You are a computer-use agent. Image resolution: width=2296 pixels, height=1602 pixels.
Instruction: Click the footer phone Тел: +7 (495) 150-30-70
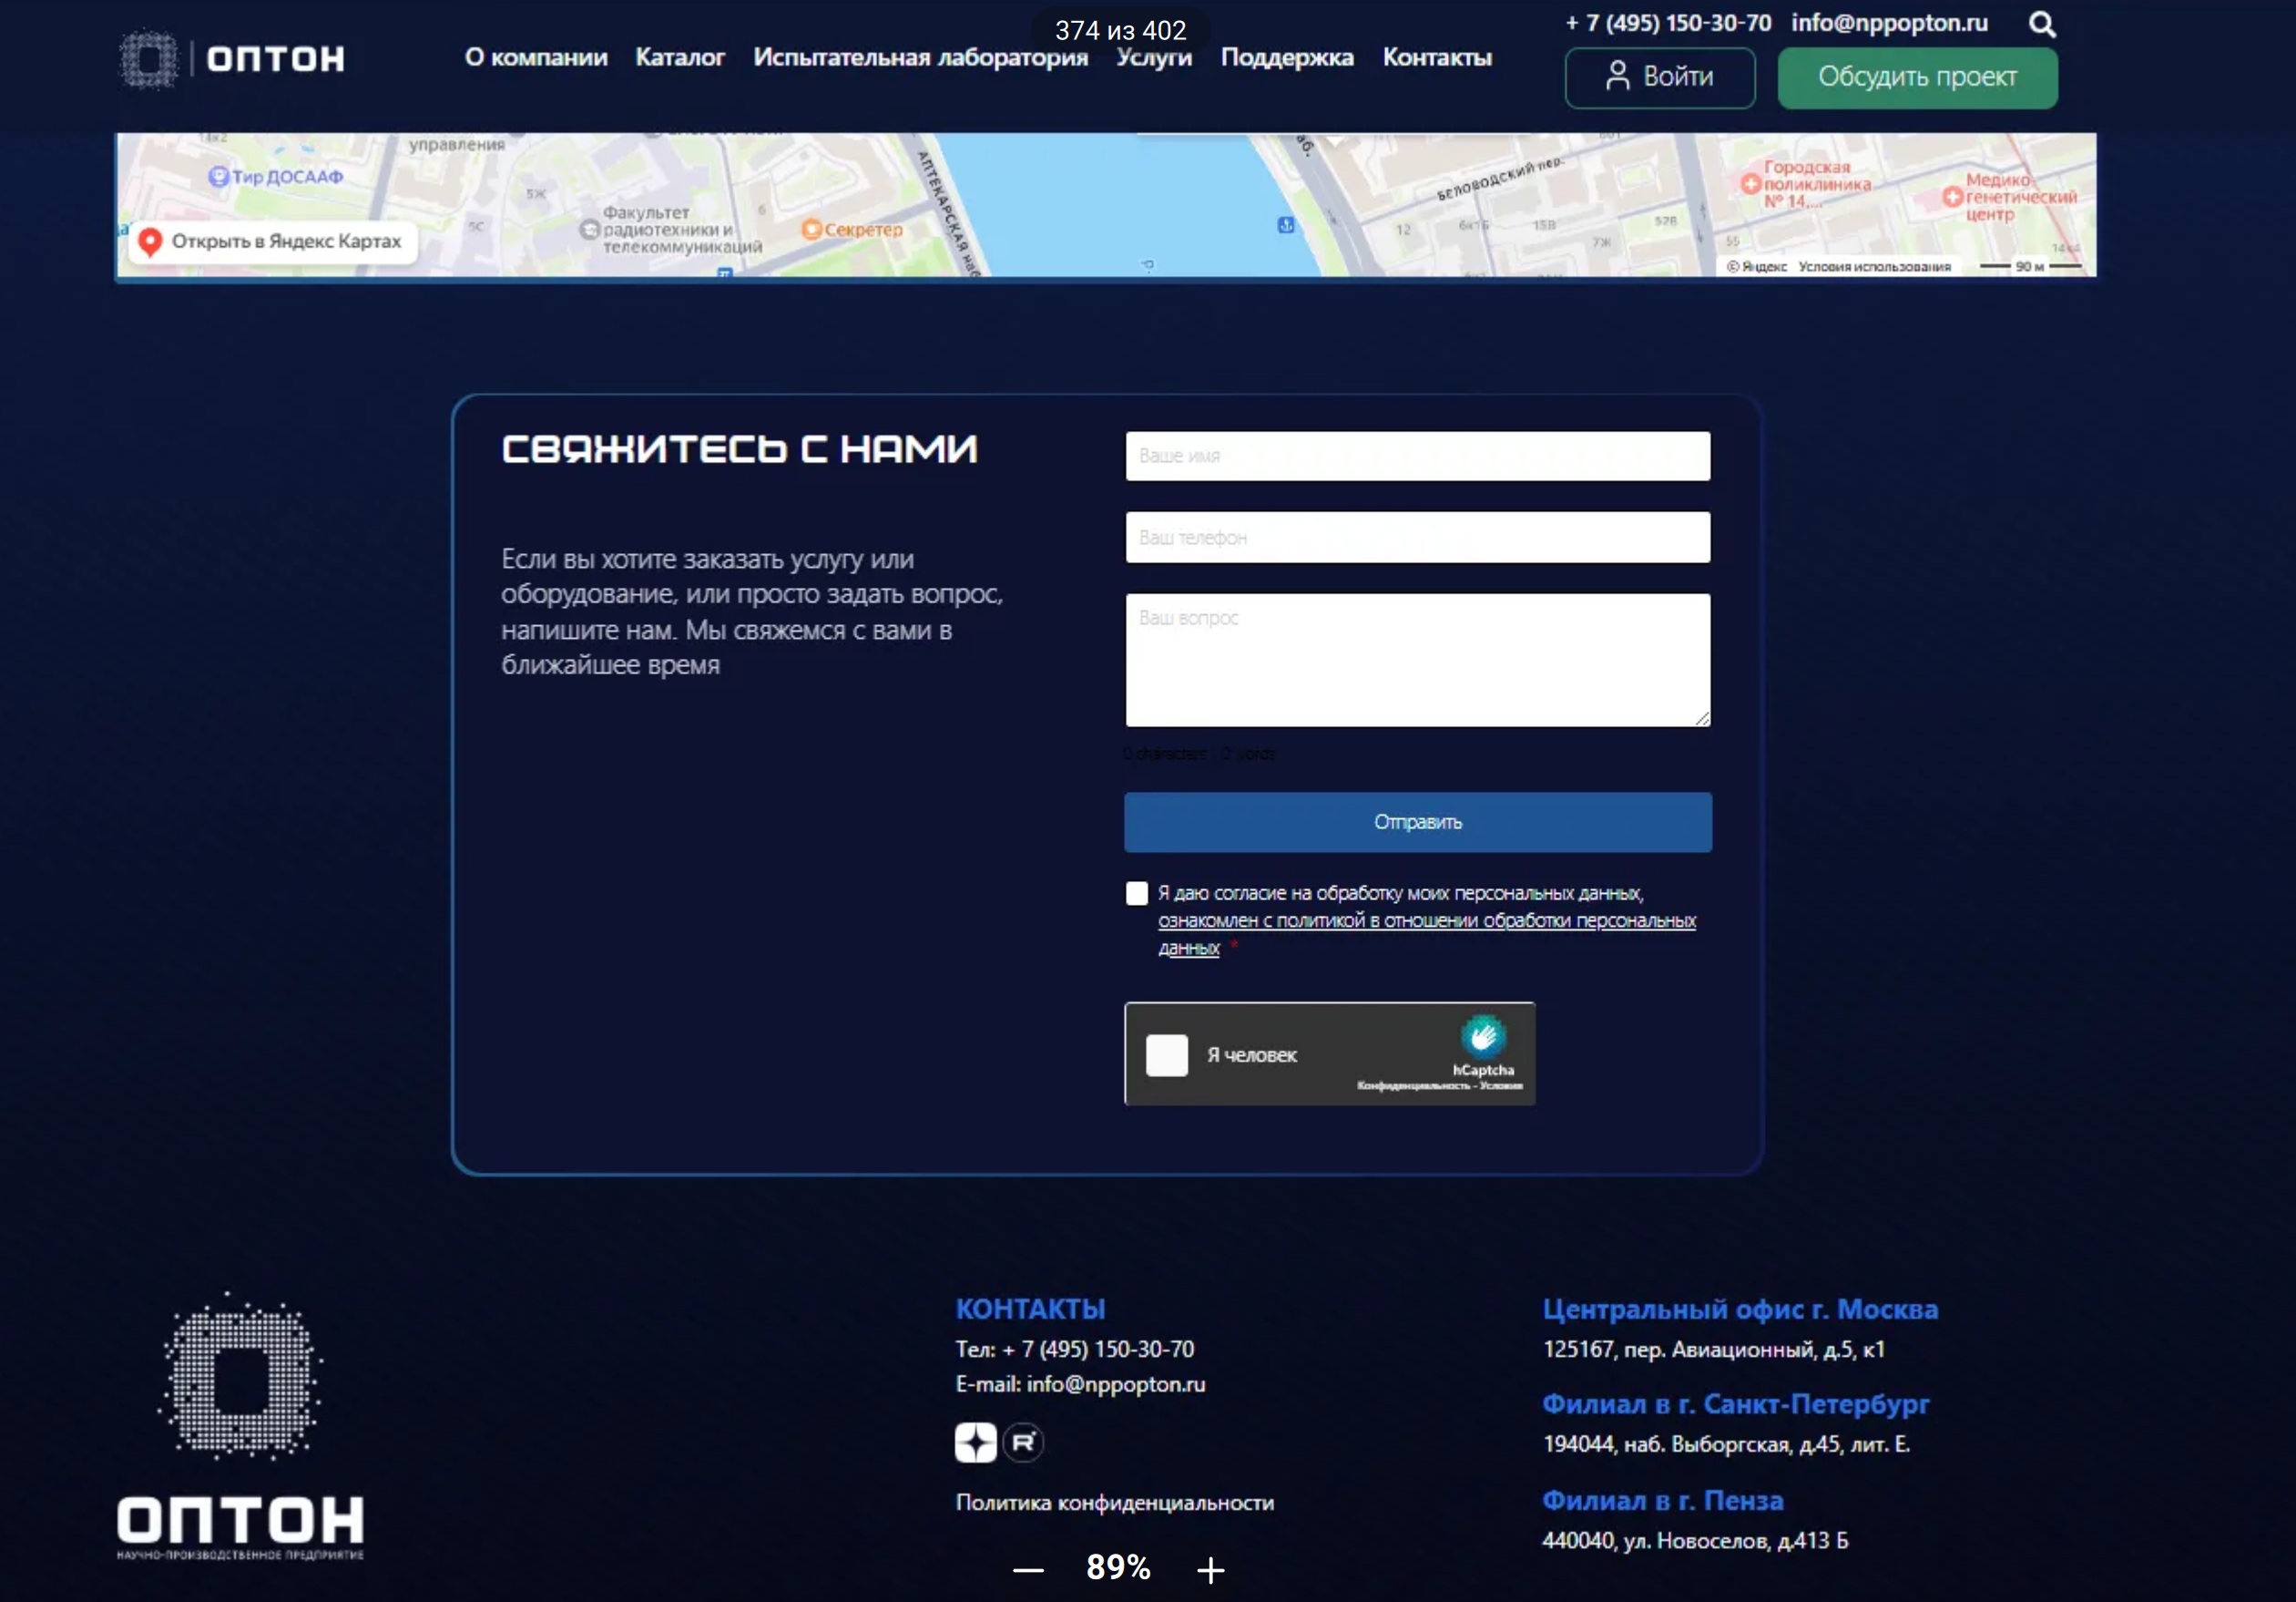coord(1074,1349)
